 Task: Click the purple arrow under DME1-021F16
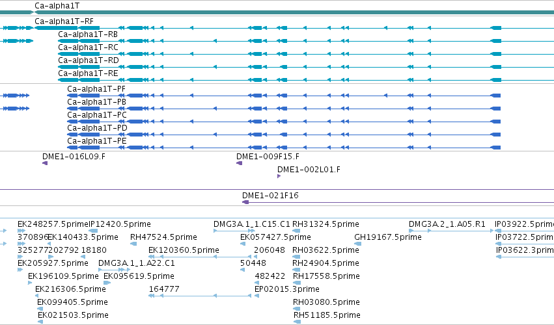(245, 202)
